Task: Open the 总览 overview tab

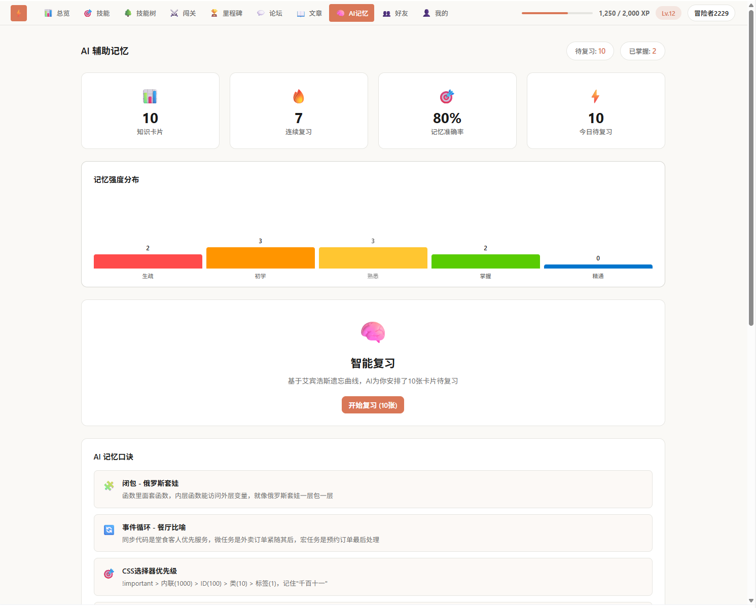Action: point(57,13)
